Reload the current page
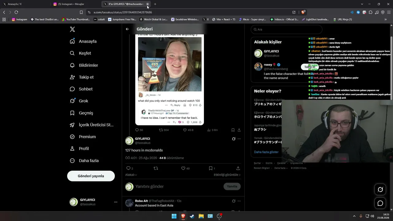393x221 pixels. 16,12
